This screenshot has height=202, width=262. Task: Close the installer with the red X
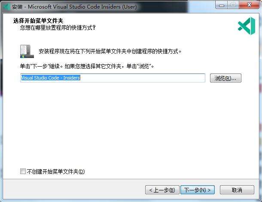tap(249, 5)
